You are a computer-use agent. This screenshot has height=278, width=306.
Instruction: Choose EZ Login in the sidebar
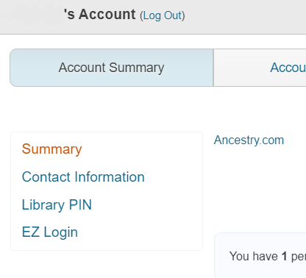[50, 232]
